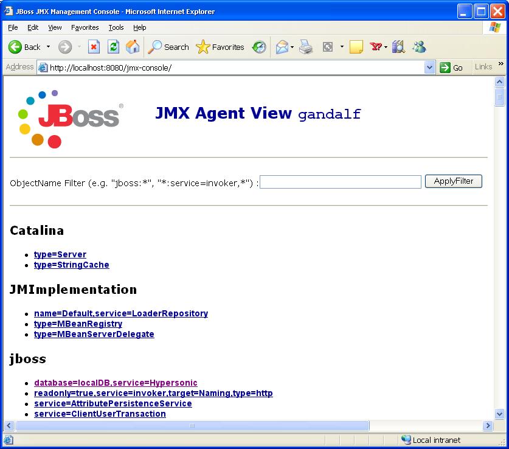Open the File menu
Viewport: 509px width, 449px height.
[x=13, y=27]
